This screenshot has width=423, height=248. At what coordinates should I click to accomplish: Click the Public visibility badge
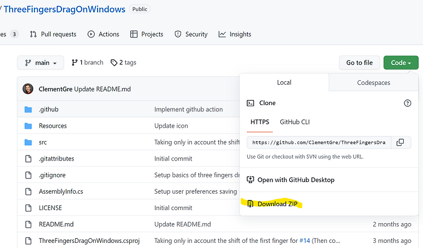[140, 9]
